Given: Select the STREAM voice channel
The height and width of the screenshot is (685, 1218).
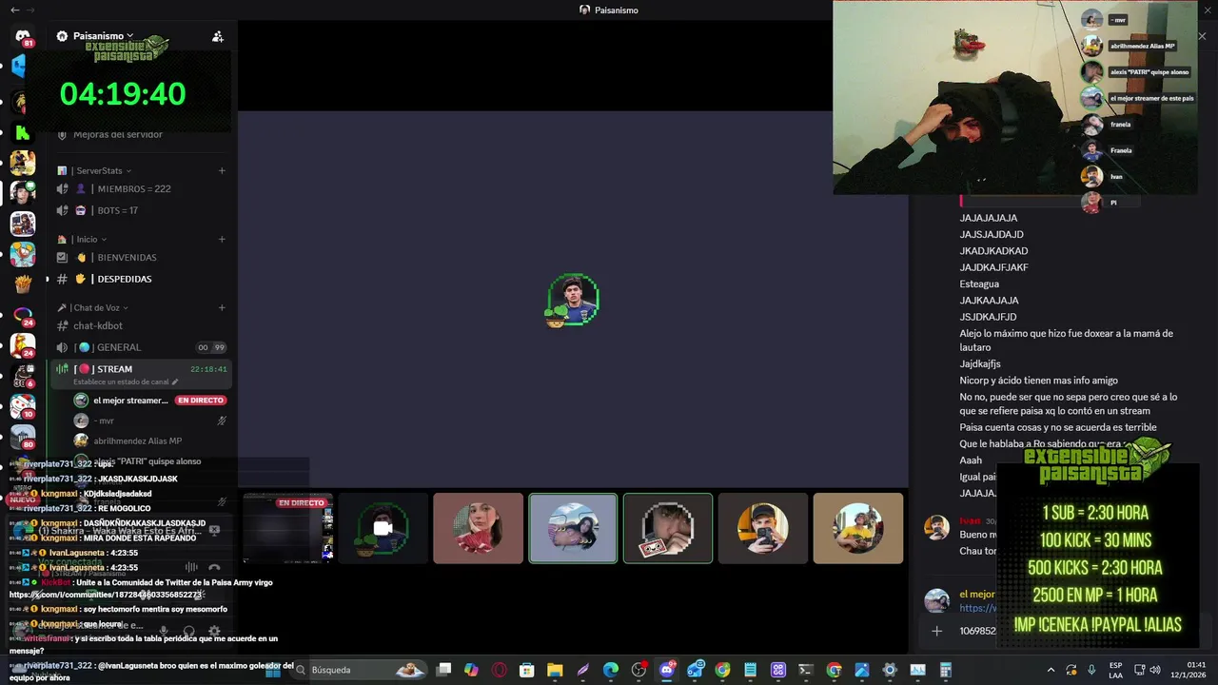Looking at the screenshot, I should (x=141, y=369).
